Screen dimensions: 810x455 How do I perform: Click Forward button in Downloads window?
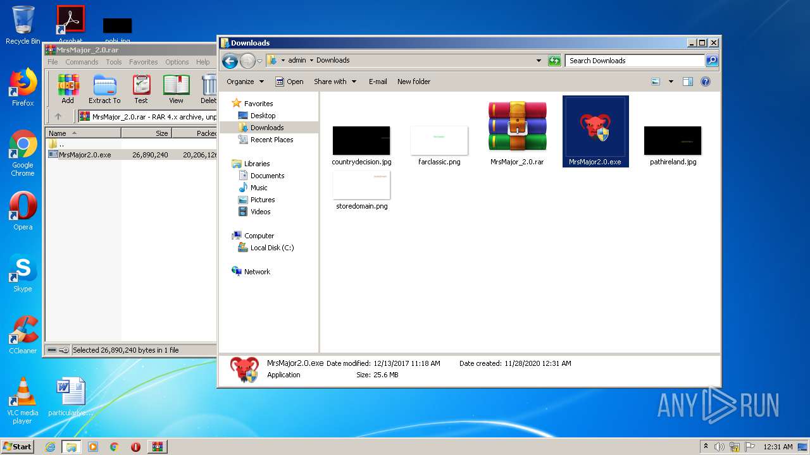click(x=247, y=61)
